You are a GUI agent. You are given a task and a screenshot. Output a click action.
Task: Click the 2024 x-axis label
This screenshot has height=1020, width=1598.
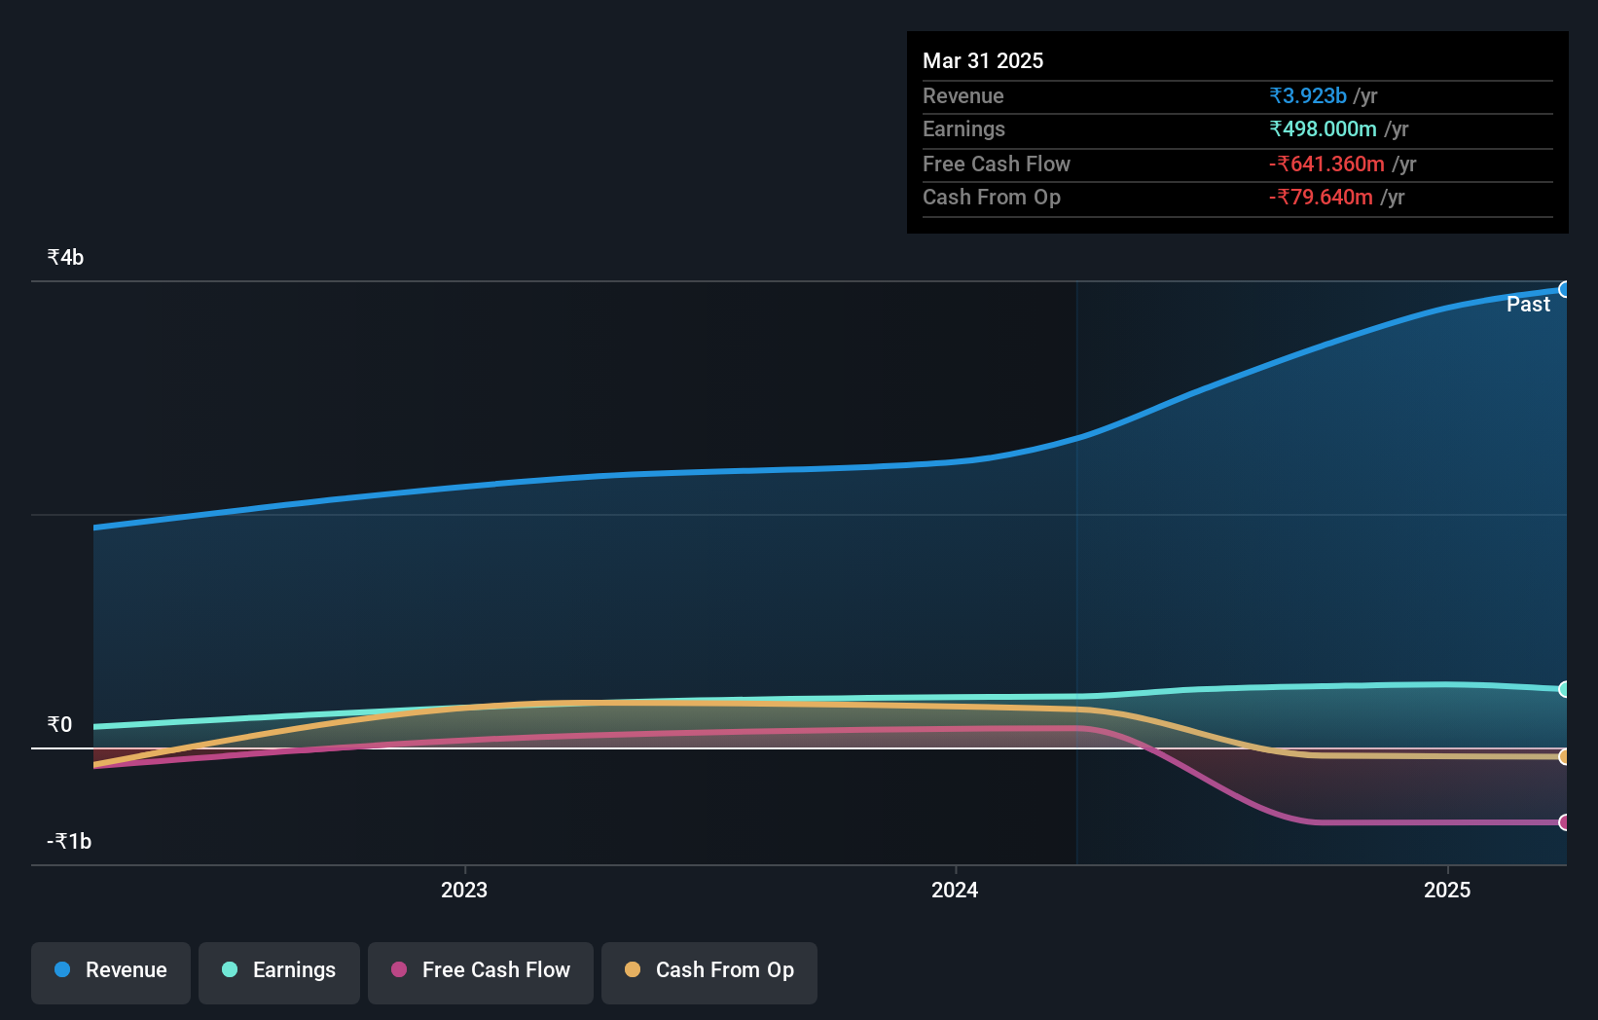(x=955, y=890)
